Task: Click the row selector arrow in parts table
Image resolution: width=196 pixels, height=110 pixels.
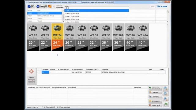Action: click(x=38, y=72)
